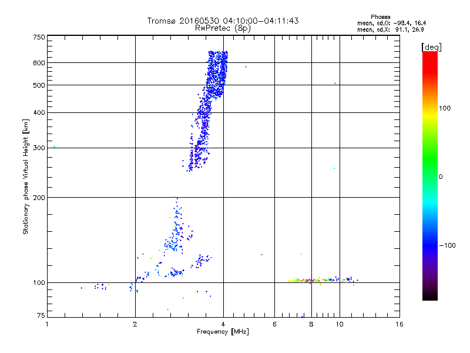This screenshot has width=470, height=353.
Task: Click the x-axis '8' tick label
Action: point(311,324)
